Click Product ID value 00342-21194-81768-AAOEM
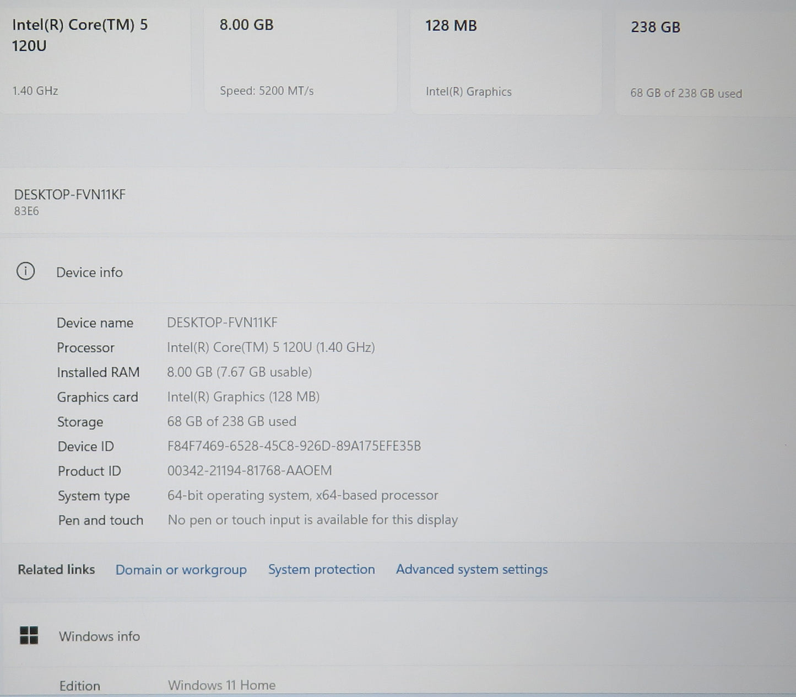The image size is (796, 697). point(250,470)
